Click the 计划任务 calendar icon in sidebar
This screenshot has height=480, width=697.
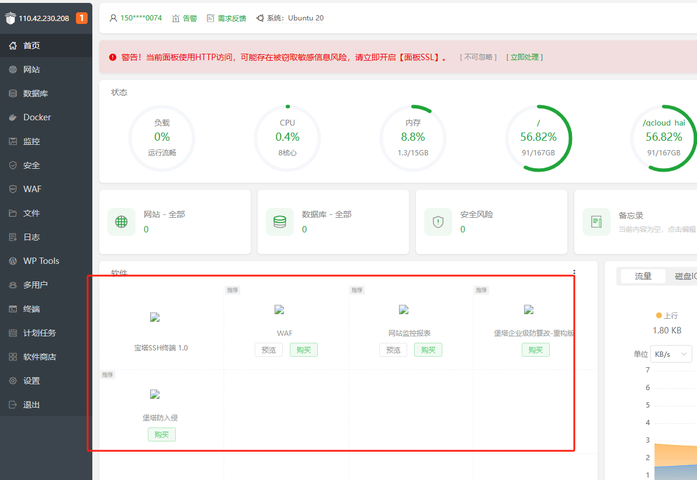click(13, 333)
